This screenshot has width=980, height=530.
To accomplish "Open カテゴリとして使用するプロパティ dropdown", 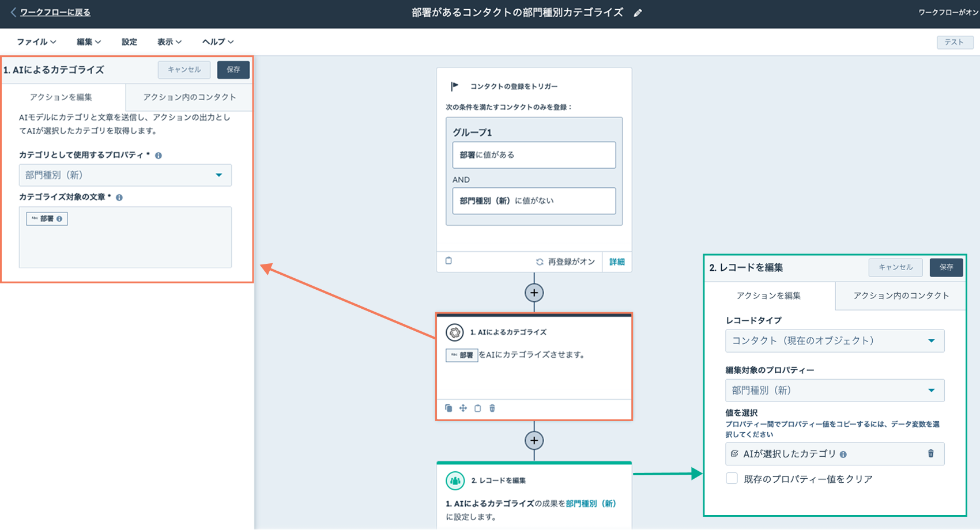I will tap(125, 175).
